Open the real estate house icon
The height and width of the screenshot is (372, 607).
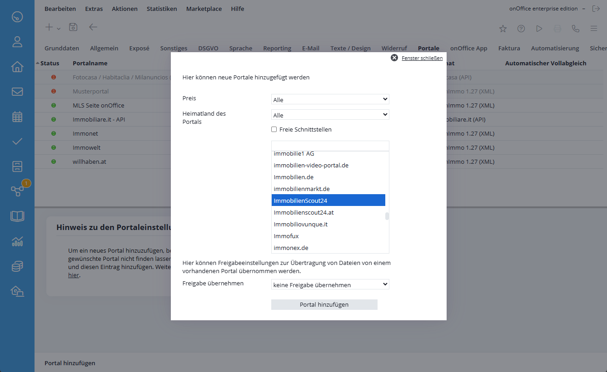point(17,67)
